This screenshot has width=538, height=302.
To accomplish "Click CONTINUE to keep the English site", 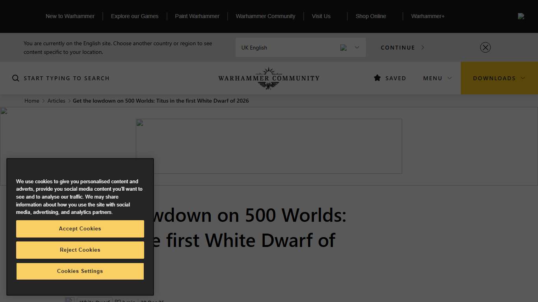I will [x=398, y=47].
